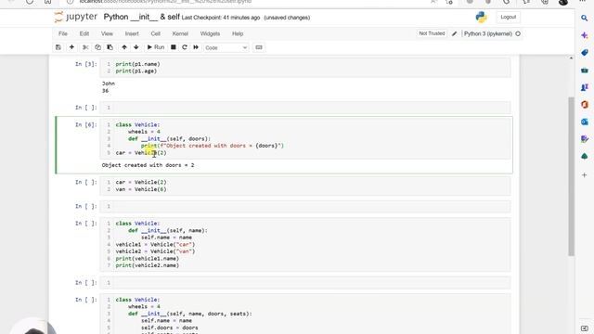594x334 pixels.
Task: Open the Insert menu
Action: (x=132, y=33)
